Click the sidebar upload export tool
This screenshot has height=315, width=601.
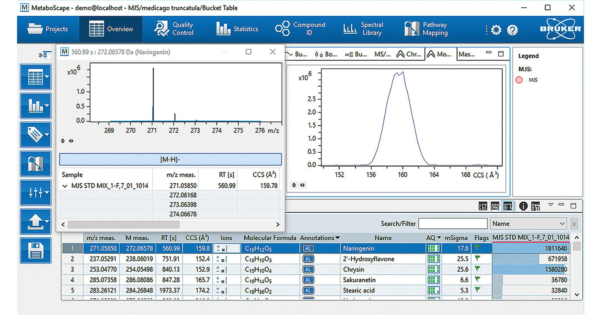[36, 221]
